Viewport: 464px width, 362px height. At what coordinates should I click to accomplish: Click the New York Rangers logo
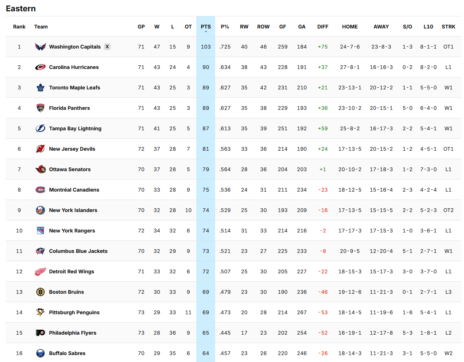coord(40,231)
